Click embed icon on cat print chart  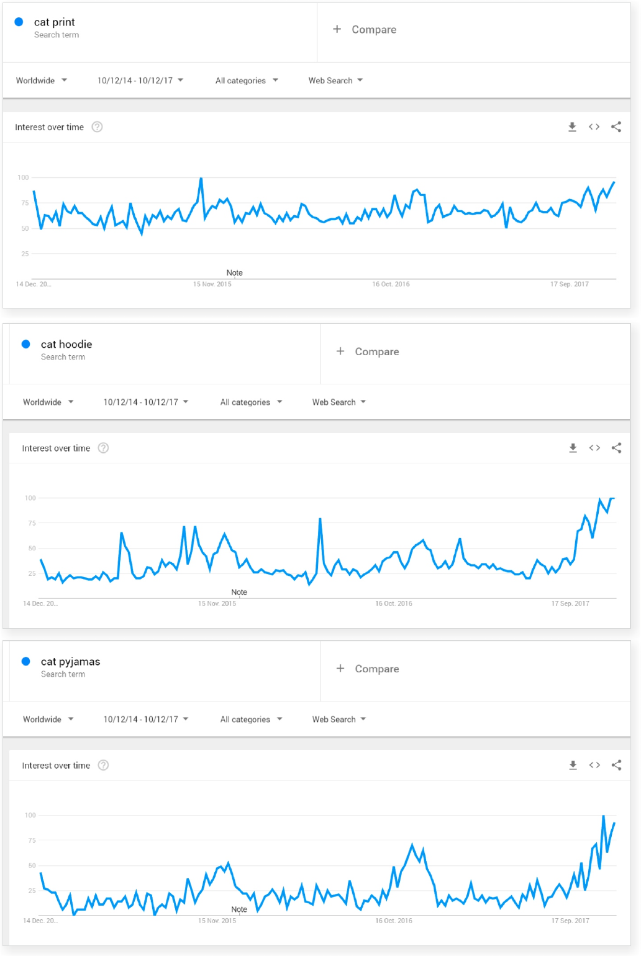click(594, 127)
